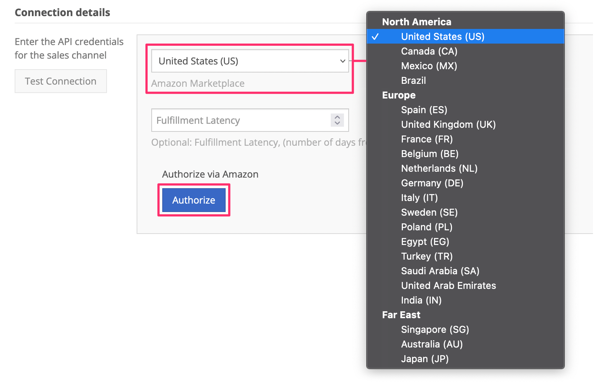Click the Amazon Marketplace hint text
The image size is (608, 383).
(x=198, y=83)
